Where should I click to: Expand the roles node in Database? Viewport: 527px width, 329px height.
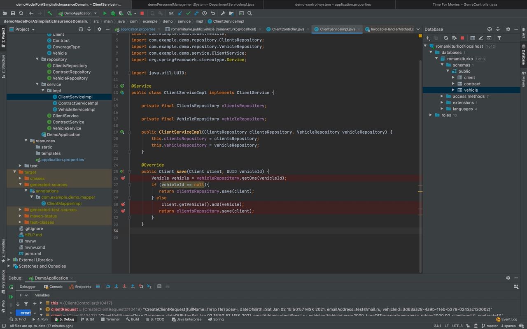point(431,115)
